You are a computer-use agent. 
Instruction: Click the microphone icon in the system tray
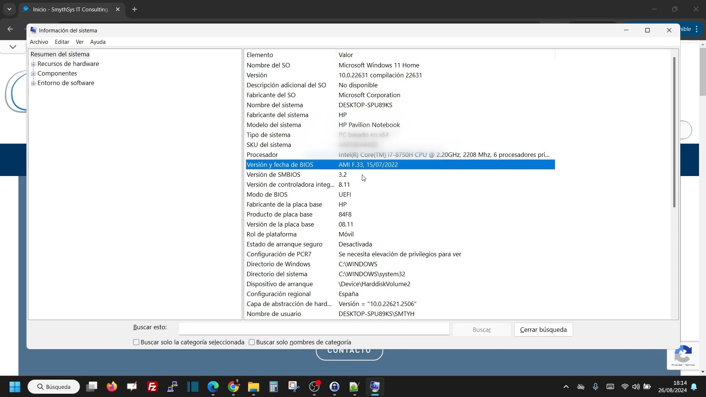click(x=596, y=387)
